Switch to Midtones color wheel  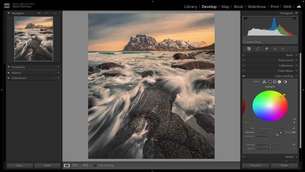pyautogui.click(x=275, y=82)
